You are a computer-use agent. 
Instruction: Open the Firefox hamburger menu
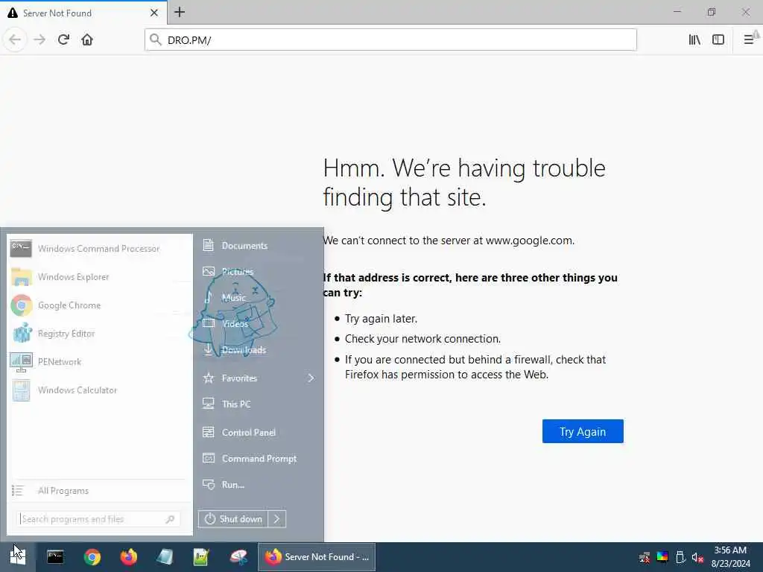(749, 39)
